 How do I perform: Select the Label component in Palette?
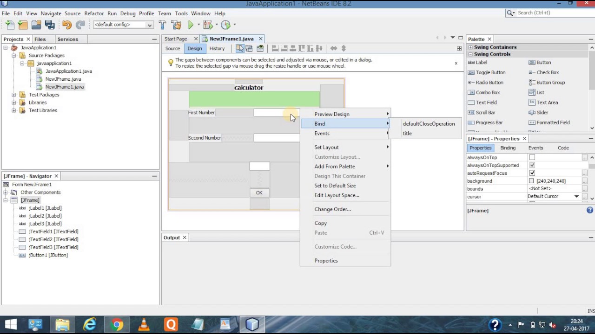(477, 62)
